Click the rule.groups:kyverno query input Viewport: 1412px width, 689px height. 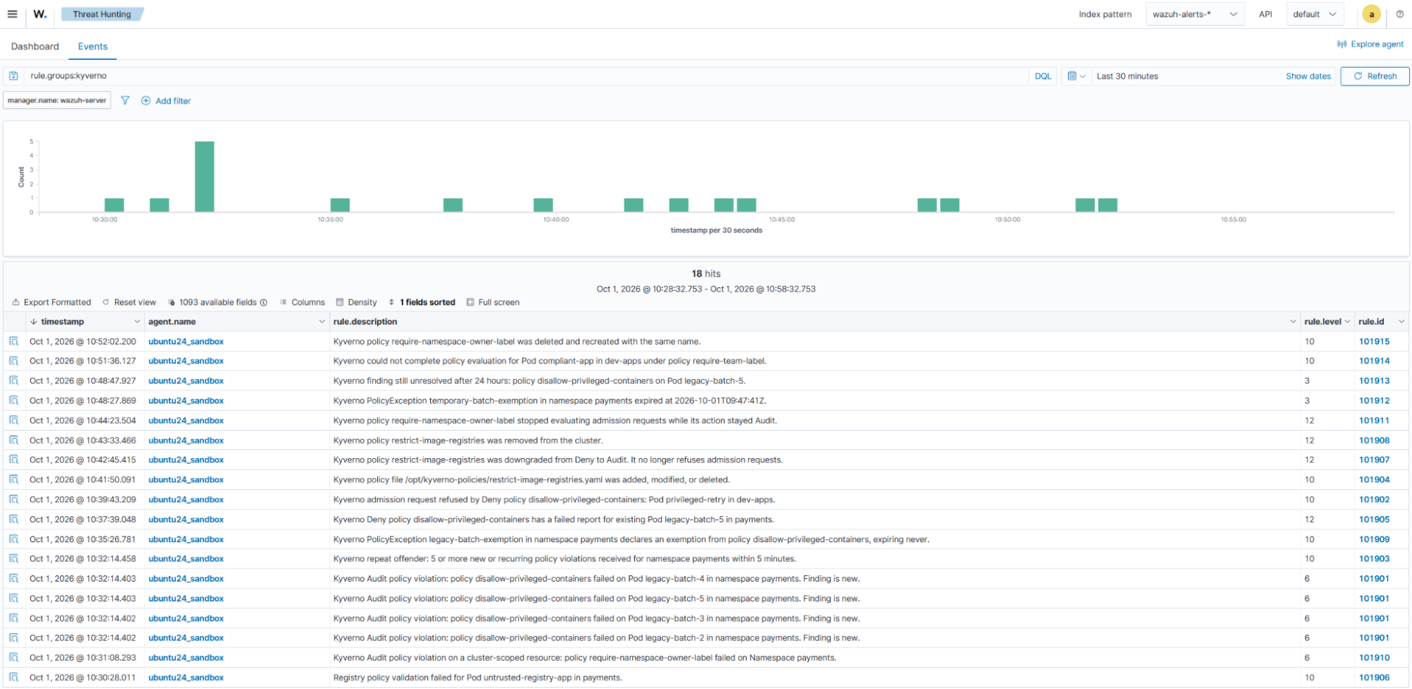(526, 76)
